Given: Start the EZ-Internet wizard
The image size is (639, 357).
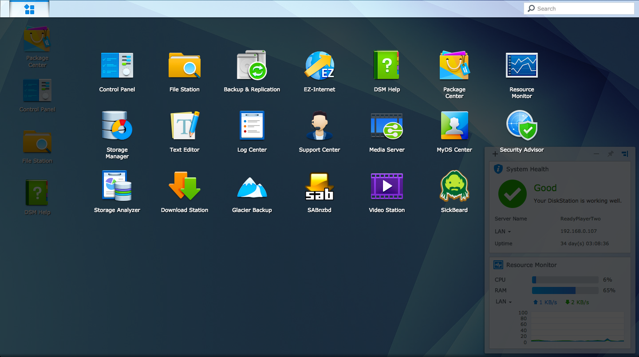Looking at the screenshot, I should pos(319,66).
